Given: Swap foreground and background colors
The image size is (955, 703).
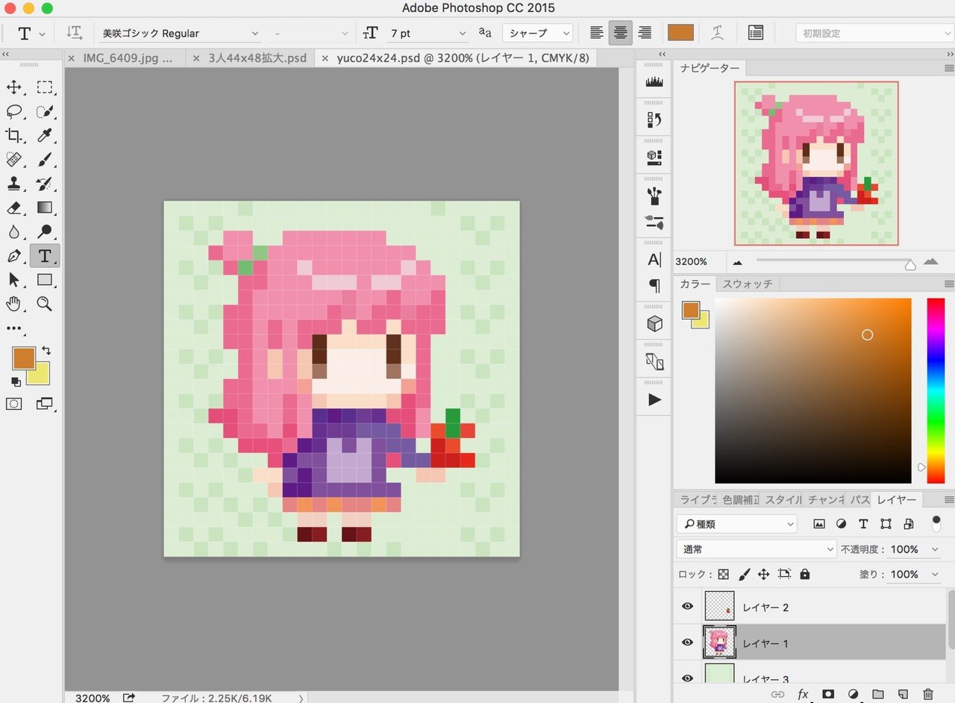Looking at the screenshot, I should coord(46,350).
